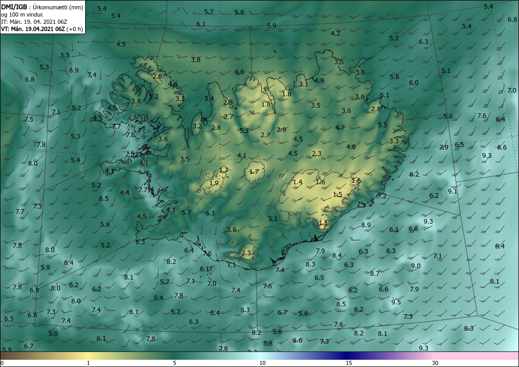The image size is (519, 367).
Task: Click the 5.0 value on the map
Action: 53,334
